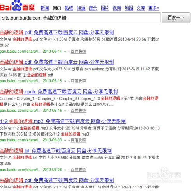Screen dimensions: 191x191
Task: Open the 金融的逻辑.epub result link
Action: click(59, 91)
